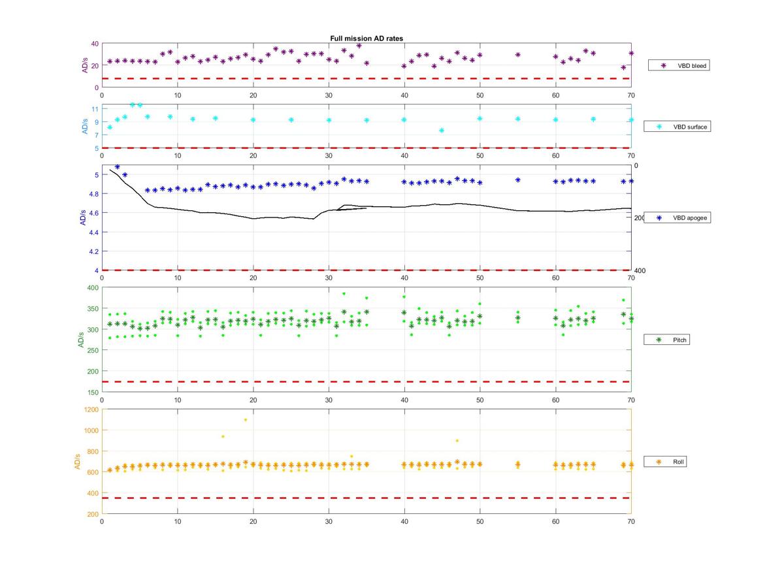The image size is (784, 578).
Task: Select the VBD apogee legend entry
Action: [x=677, y=218]
